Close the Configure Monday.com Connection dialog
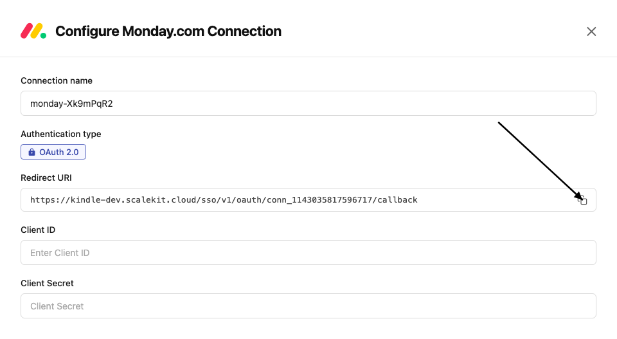This screenshot has height=339, width=617. point(591,32)
